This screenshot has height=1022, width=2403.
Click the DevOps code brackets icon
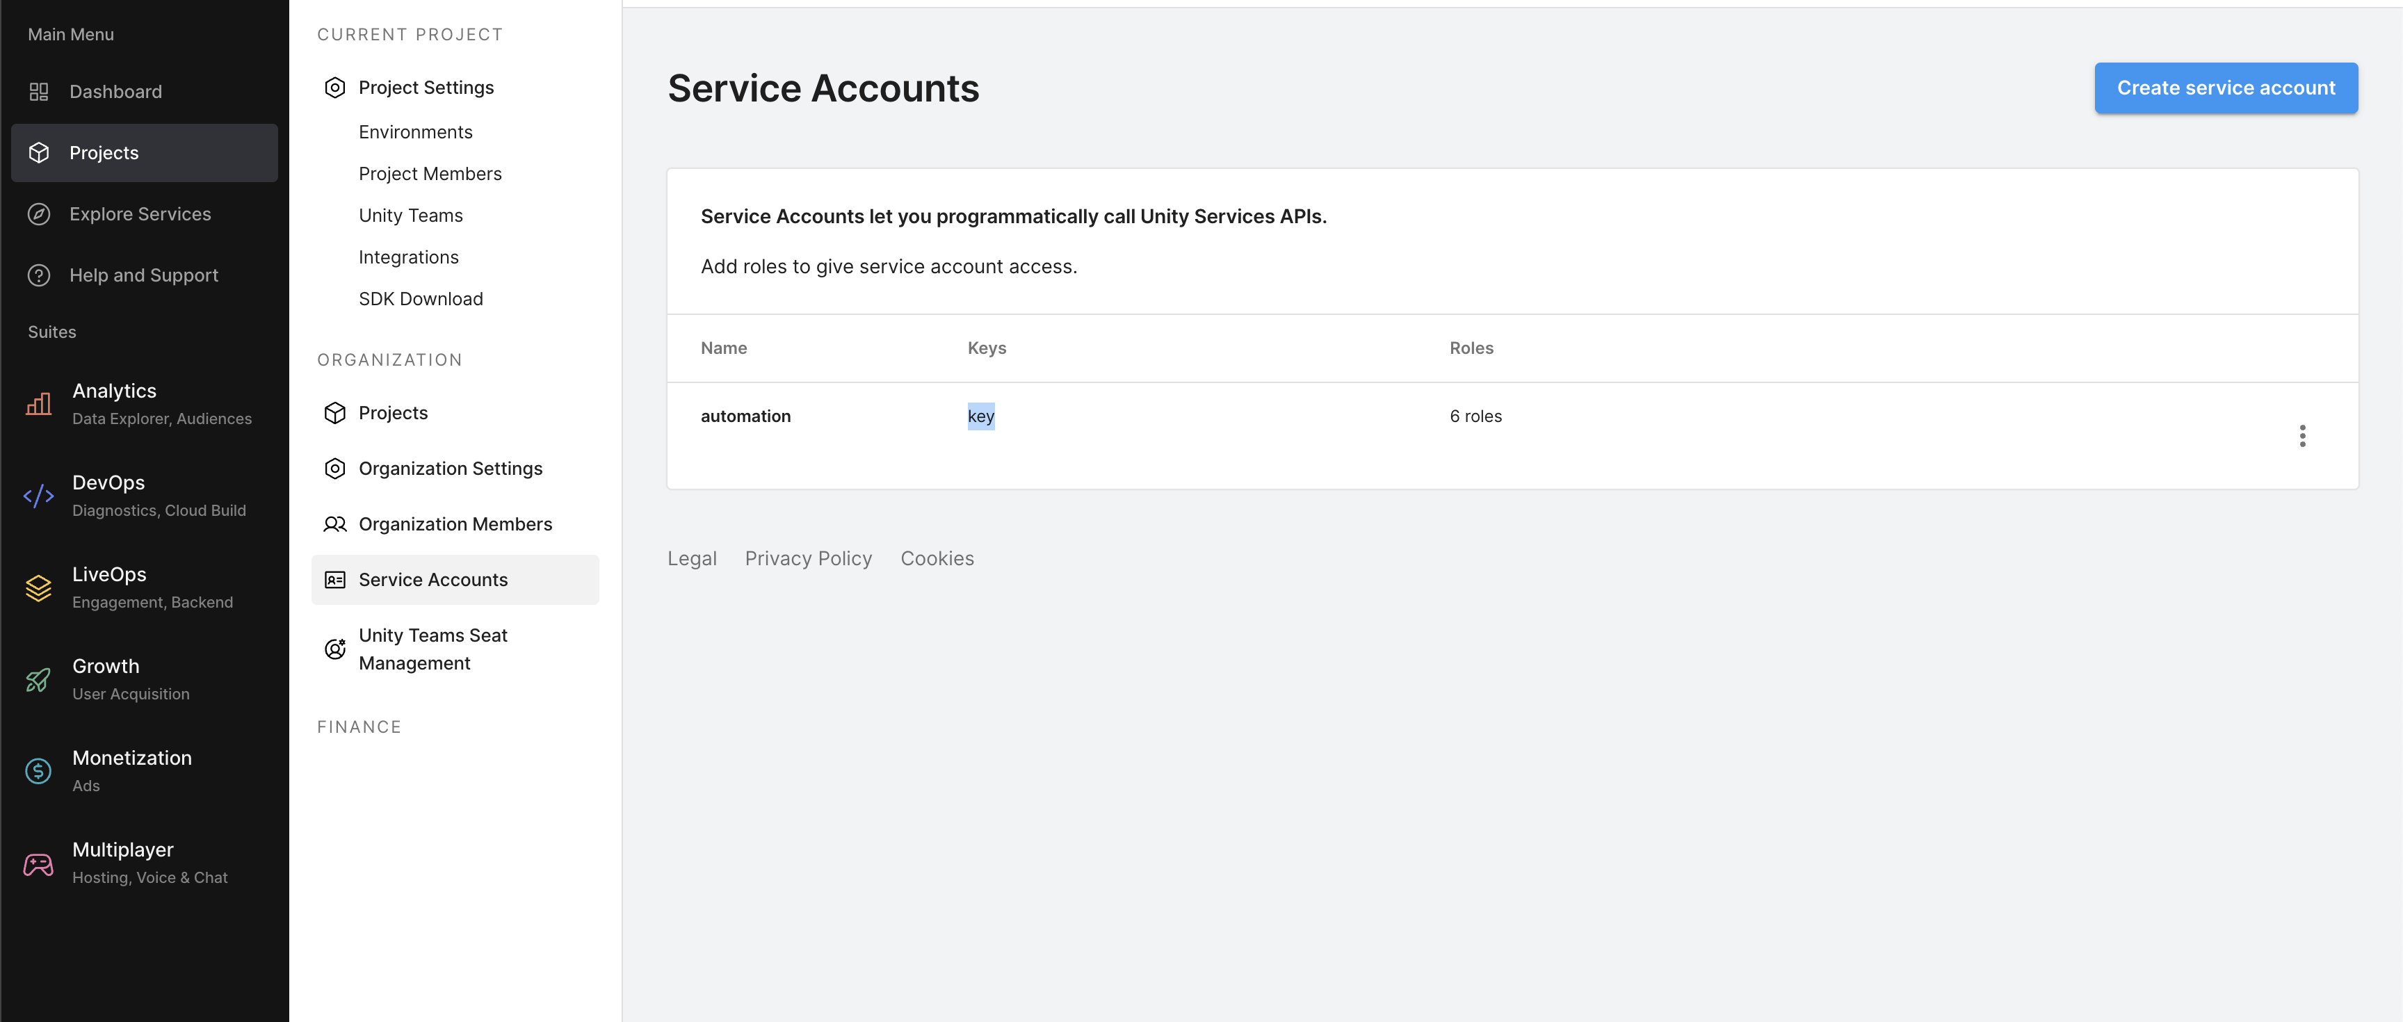point(38,496)
